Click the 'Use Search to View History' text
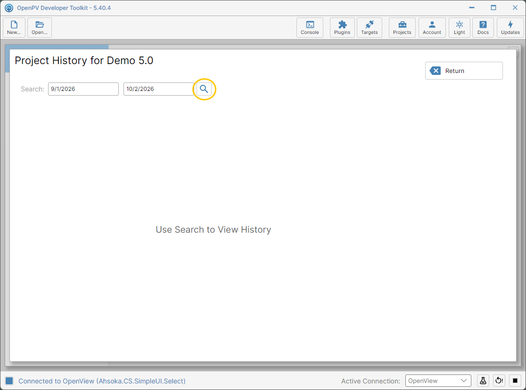The height and width of the screenshot is (390, 526). click(214, 230)
